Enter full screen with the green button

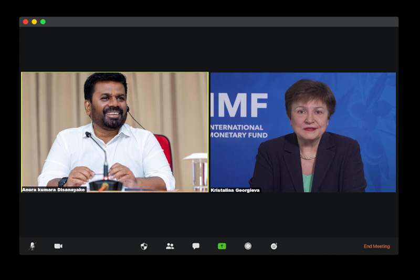point(43,22)
